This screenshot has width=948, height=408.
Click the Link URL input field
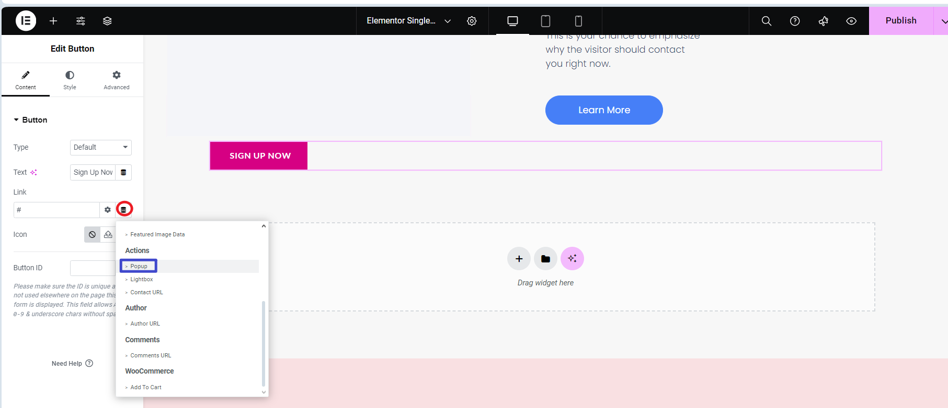(x=56, y=210)
